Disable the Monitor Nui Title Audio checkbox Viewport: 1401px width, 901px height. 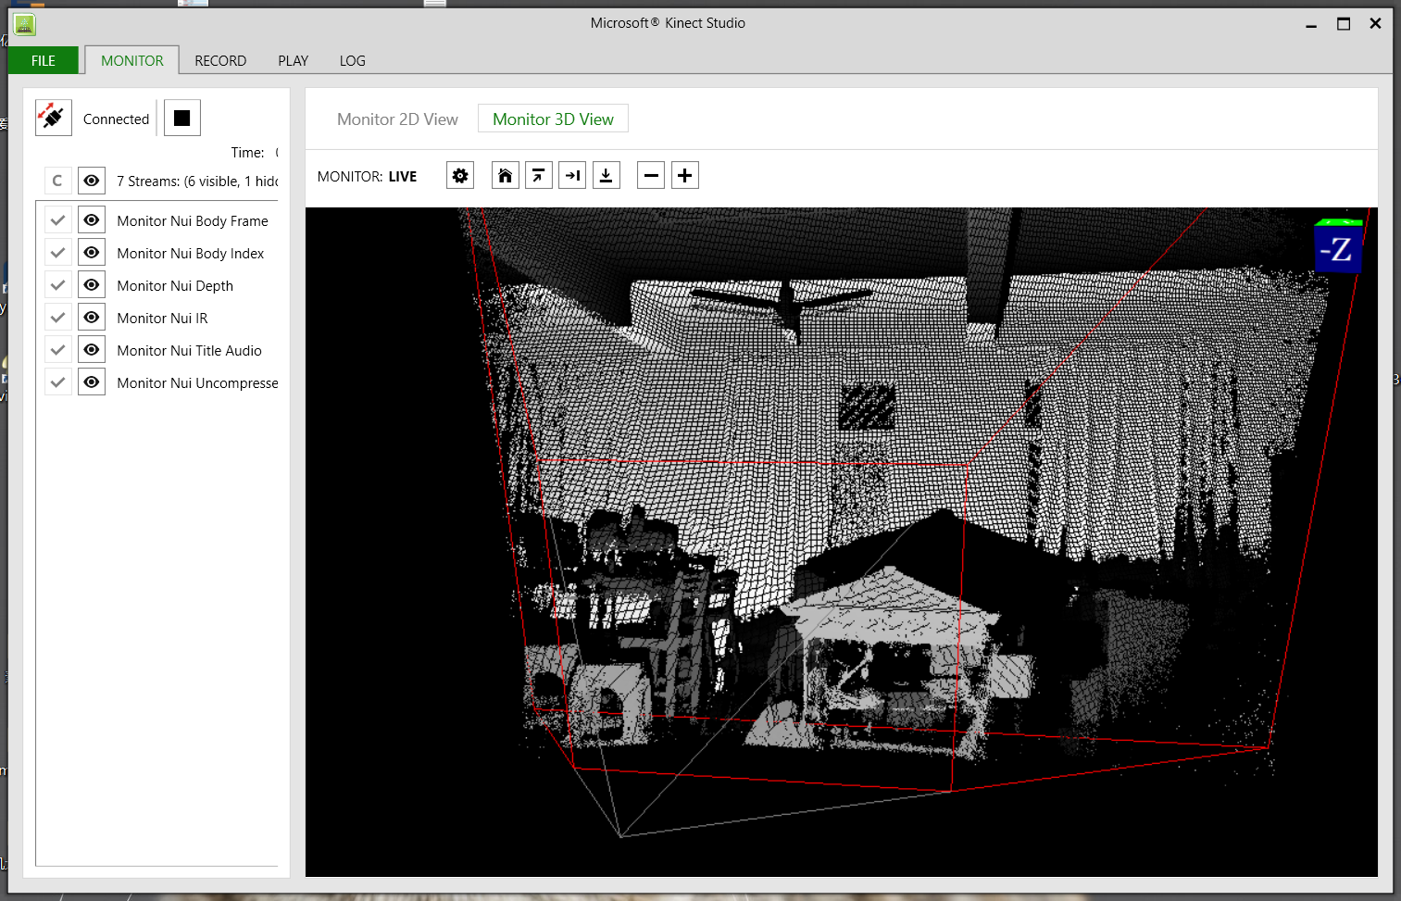(57, 348)
